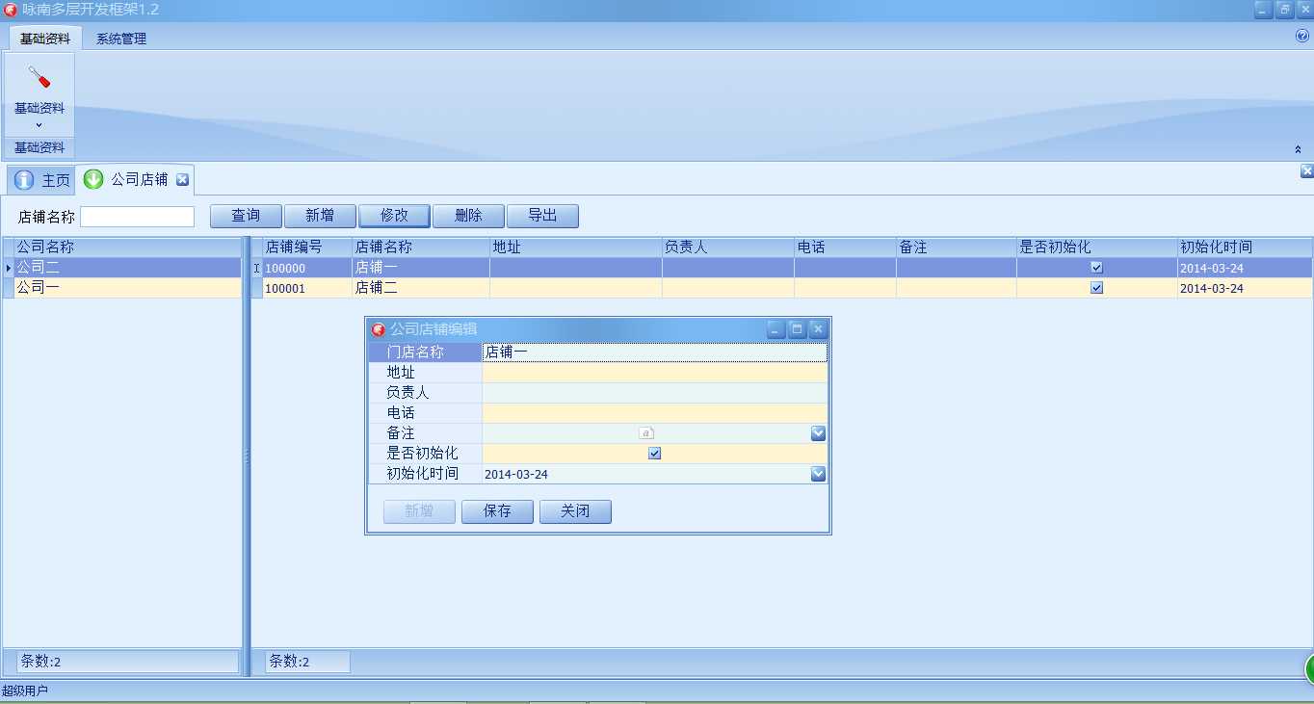Click the 删除 button
This screenshot has width=1314, height=704.
click(468, 216)
